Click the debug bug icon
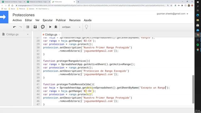Viewport: 201px width, 113px height. (x=56, y=27)
